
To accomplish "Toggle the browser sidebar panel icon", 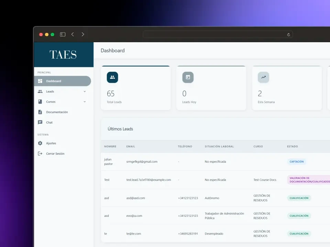I will pos(63,34).
